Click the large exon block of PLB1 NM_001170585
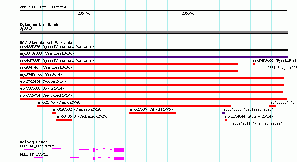This screenshot has height=162, width=297. [119, 150]
